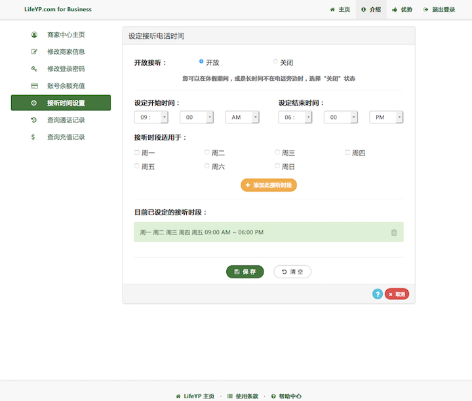Open the start AM/PM dropdown
472x401 pixels.
click(x=242, y=117)
